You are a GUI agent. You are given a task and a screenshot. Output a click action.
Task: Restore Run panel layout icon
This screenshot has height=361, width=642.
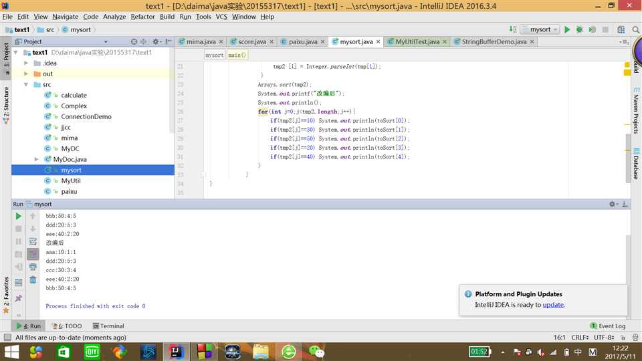coord(19,282)
